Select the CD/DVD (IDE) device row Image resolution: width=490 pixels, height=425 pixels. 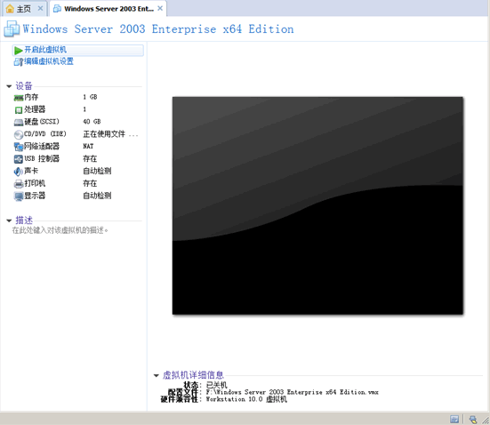coord(76,134)
